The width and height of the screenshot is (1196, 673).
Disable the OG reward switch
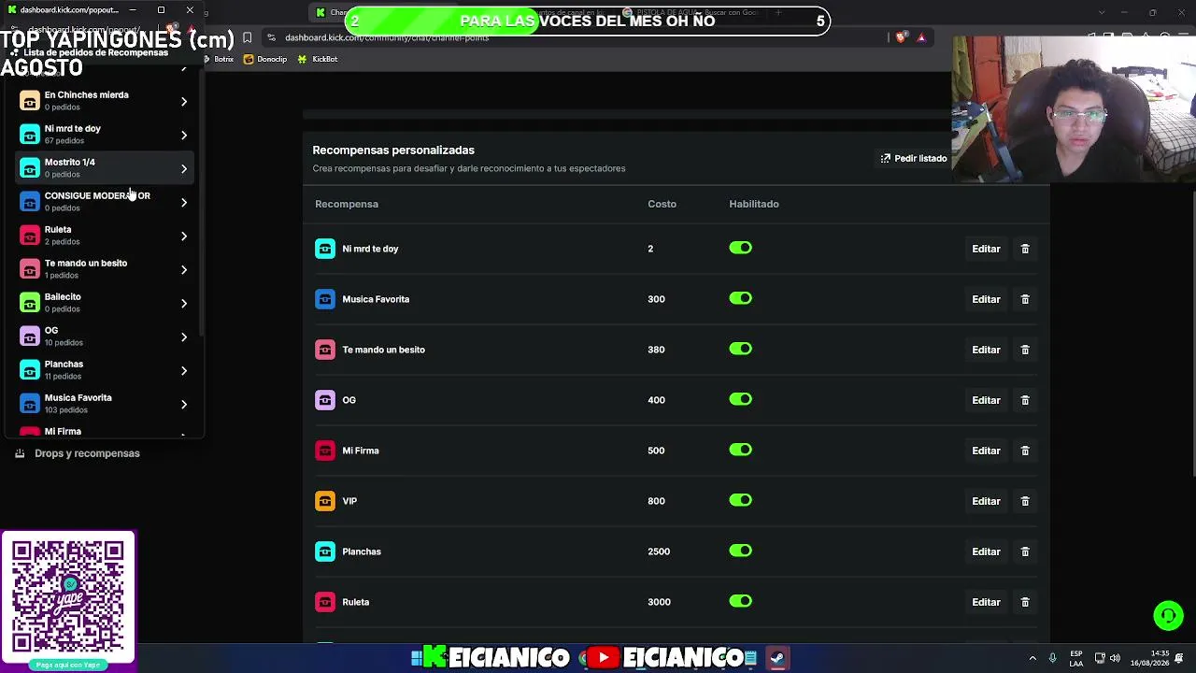click(740, 399)
